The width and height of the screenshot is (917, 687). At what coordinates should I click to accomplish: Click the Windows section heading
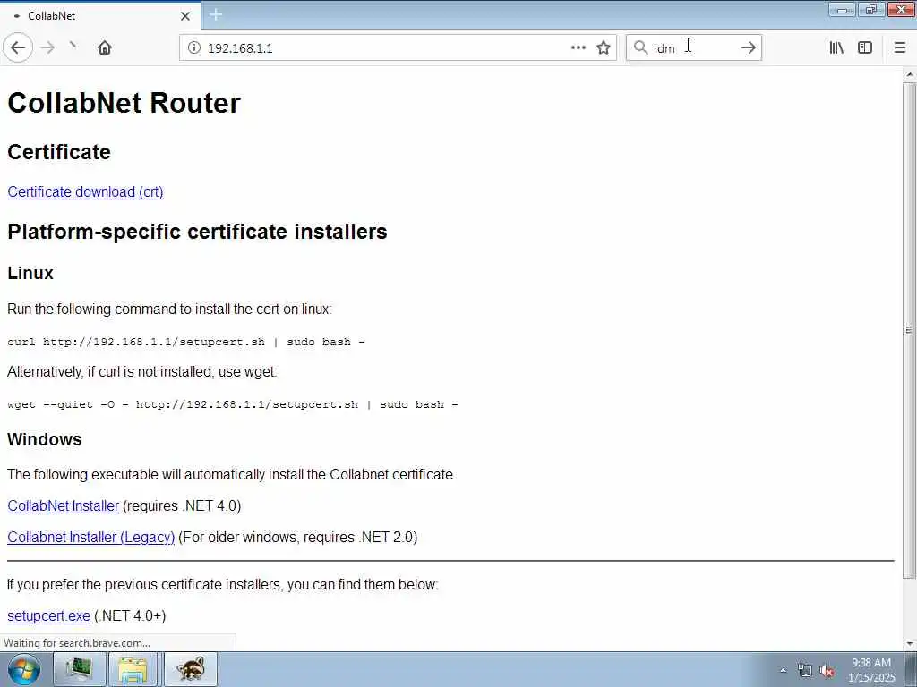(x=45, y=439)
